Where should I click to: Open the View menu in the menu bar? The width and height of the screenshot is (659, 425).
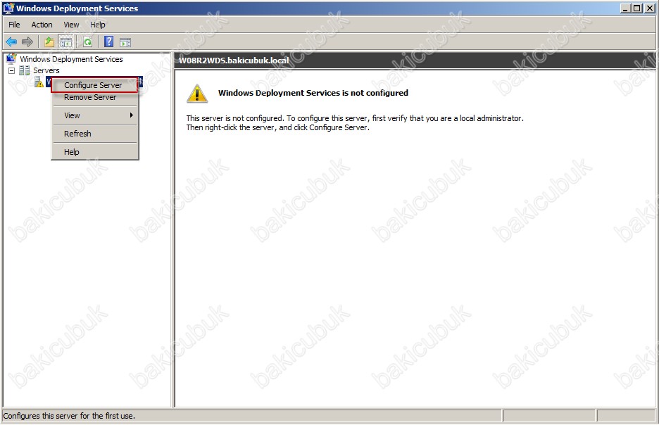click(x=71, y=25)
